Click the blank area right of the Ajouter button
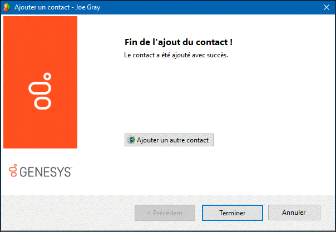Image resolution: width=336 pixels, height=232 pixels. click(x=267, y=140)
